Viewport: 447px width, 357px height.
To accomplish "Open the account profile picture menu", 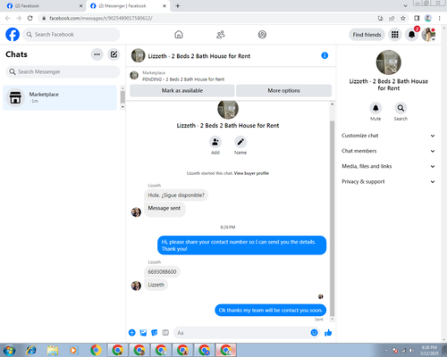I will 428,35.
